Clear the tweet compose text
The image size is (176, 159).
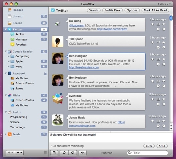[x=149, y=146]
